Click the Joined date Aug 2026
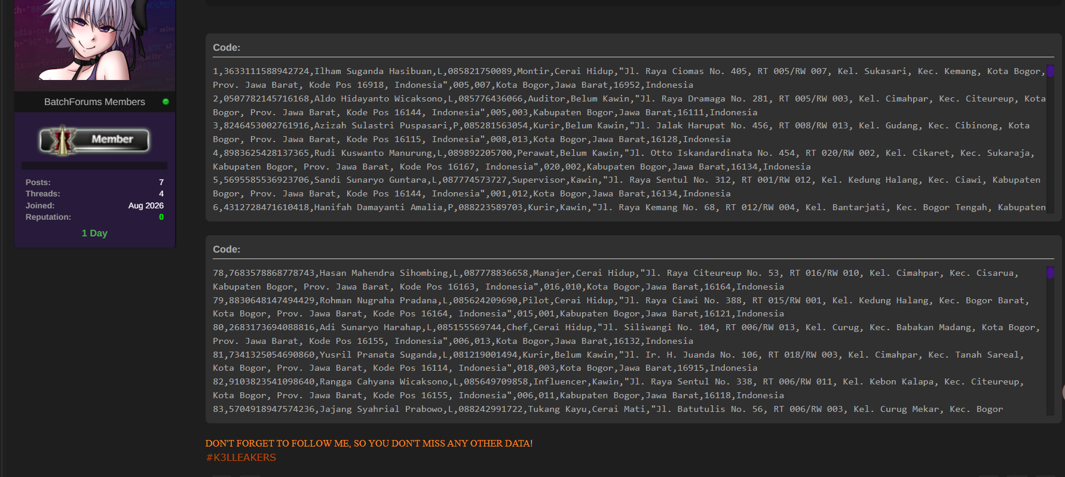 coord(146,205)
